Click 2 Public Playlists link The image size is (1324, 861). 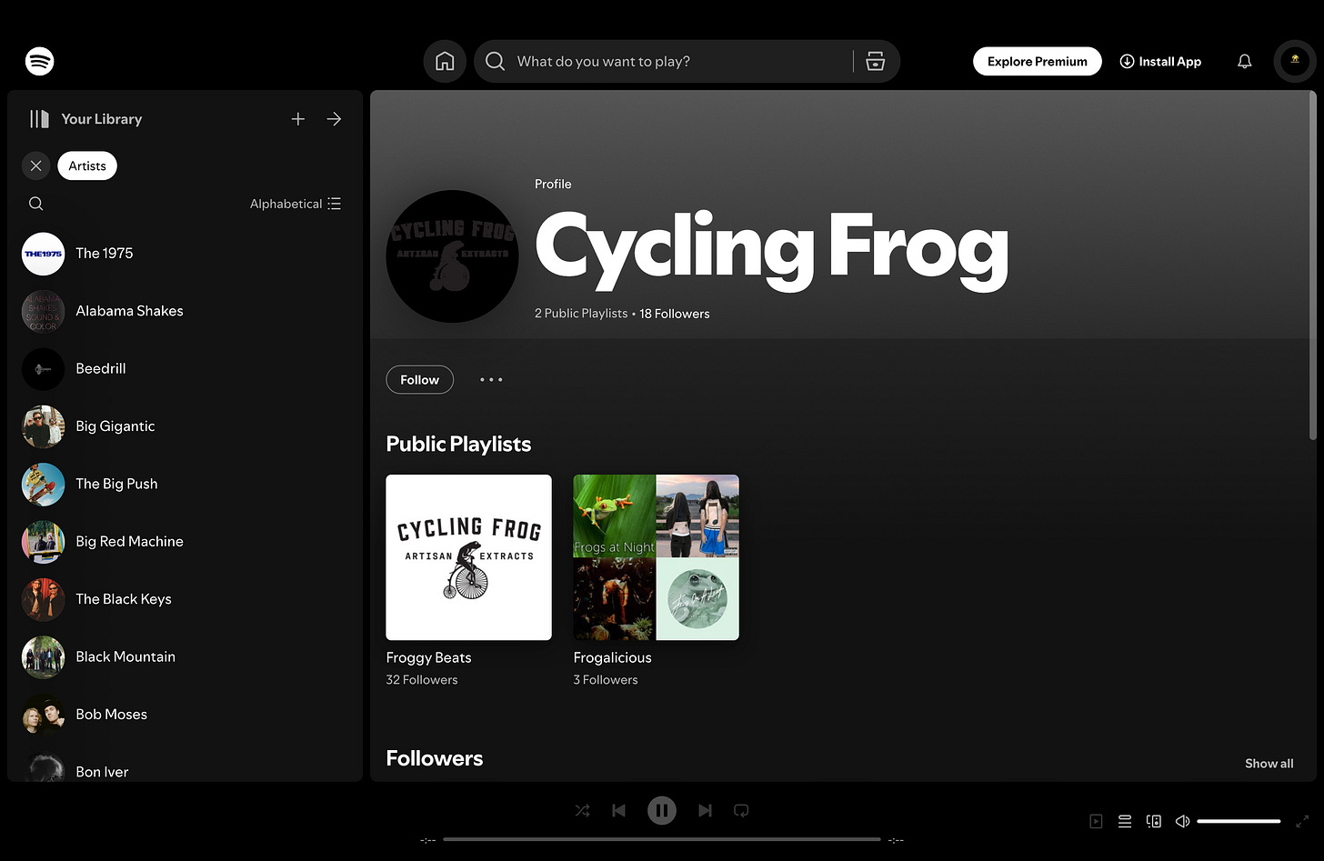tap(581, 314)
